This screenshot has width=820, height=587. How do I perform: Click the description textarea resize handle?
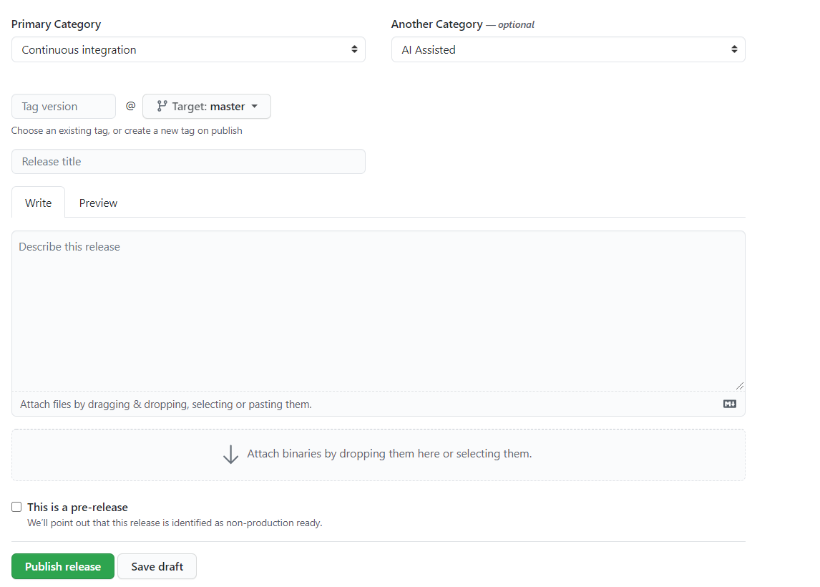point(740,385)
